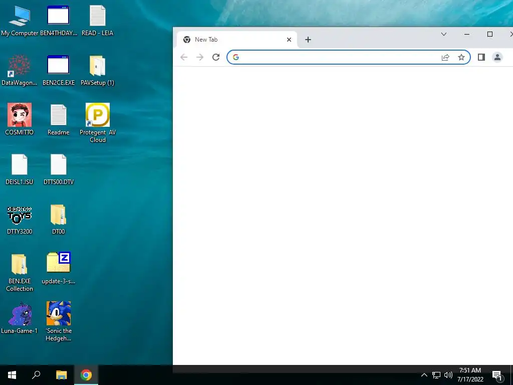The image size is (513, 385).
Task: Open taskbar search
Action: pyautogui.click(x=36, y=375)
